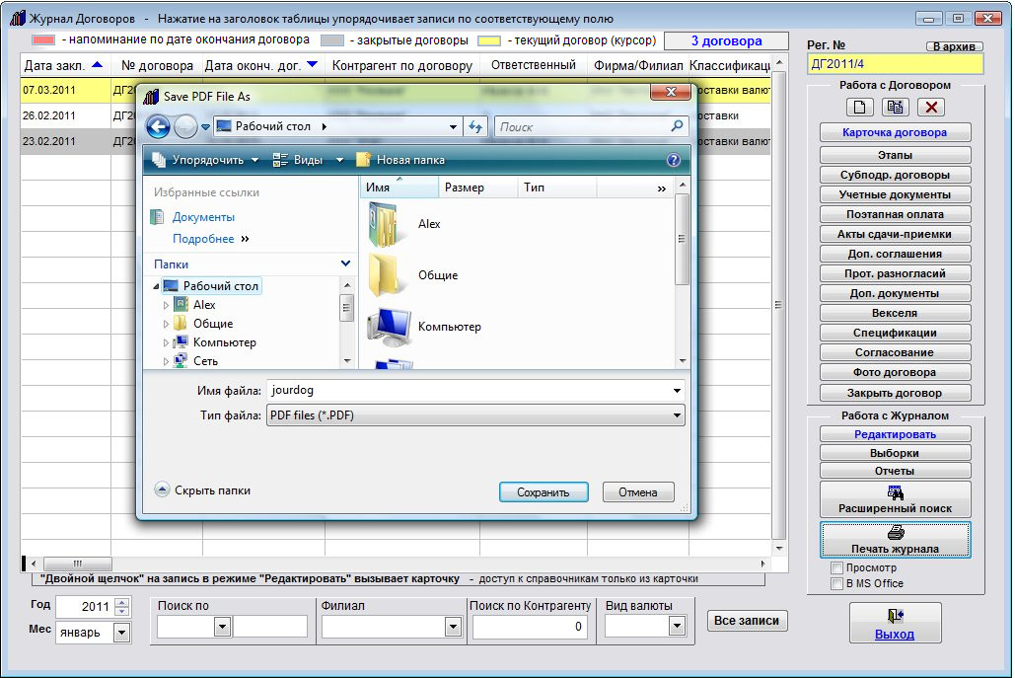
Task: Click the red reminder legend color swatch
Action: (x=42, y=40)
